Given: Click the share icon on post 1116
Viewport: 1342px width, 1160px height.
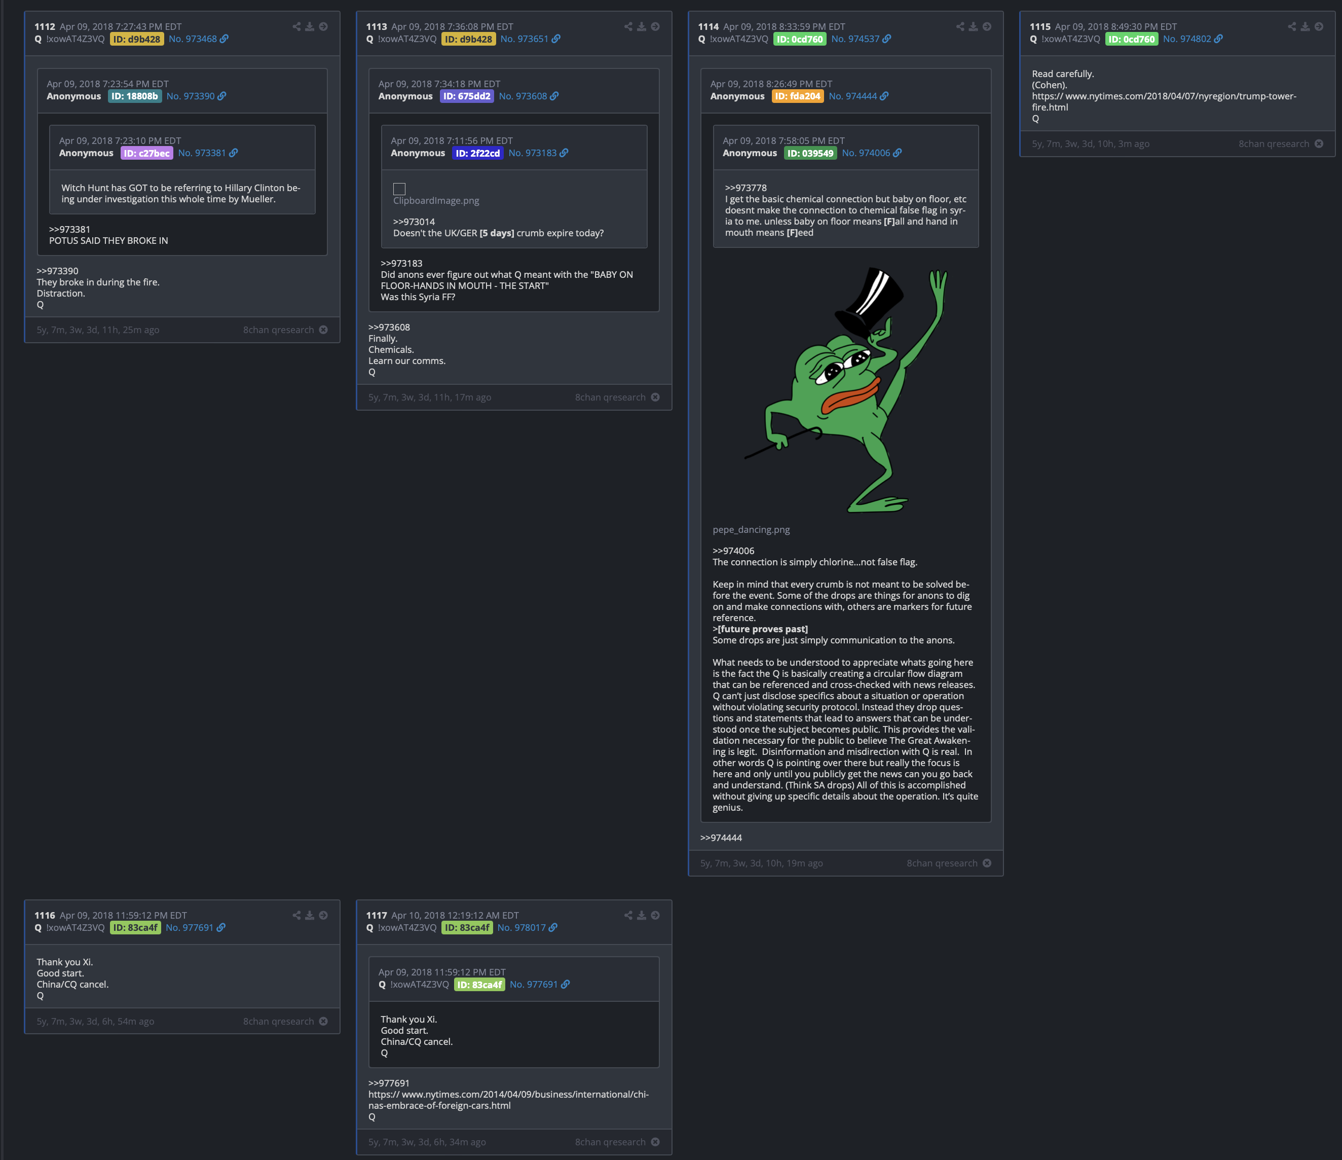Looking at the screenshot, I should click(x=296, y=915).
